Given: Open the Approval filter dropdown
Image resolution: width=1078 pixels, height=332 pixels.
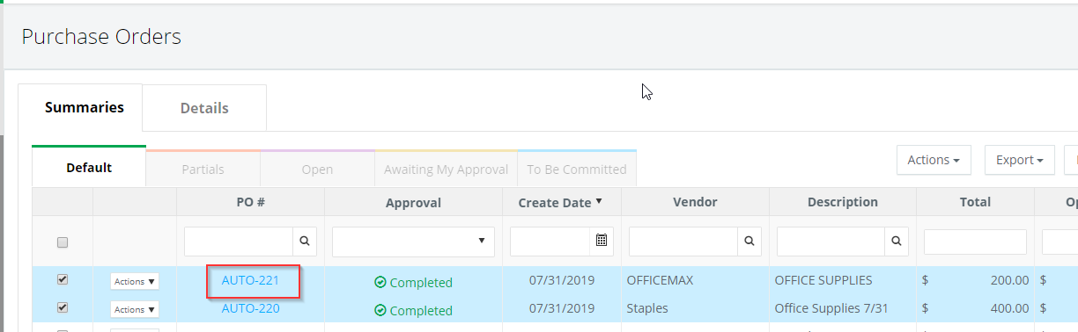Looking at the screenshot, I should pyautogui.click(x=413, y=240).
